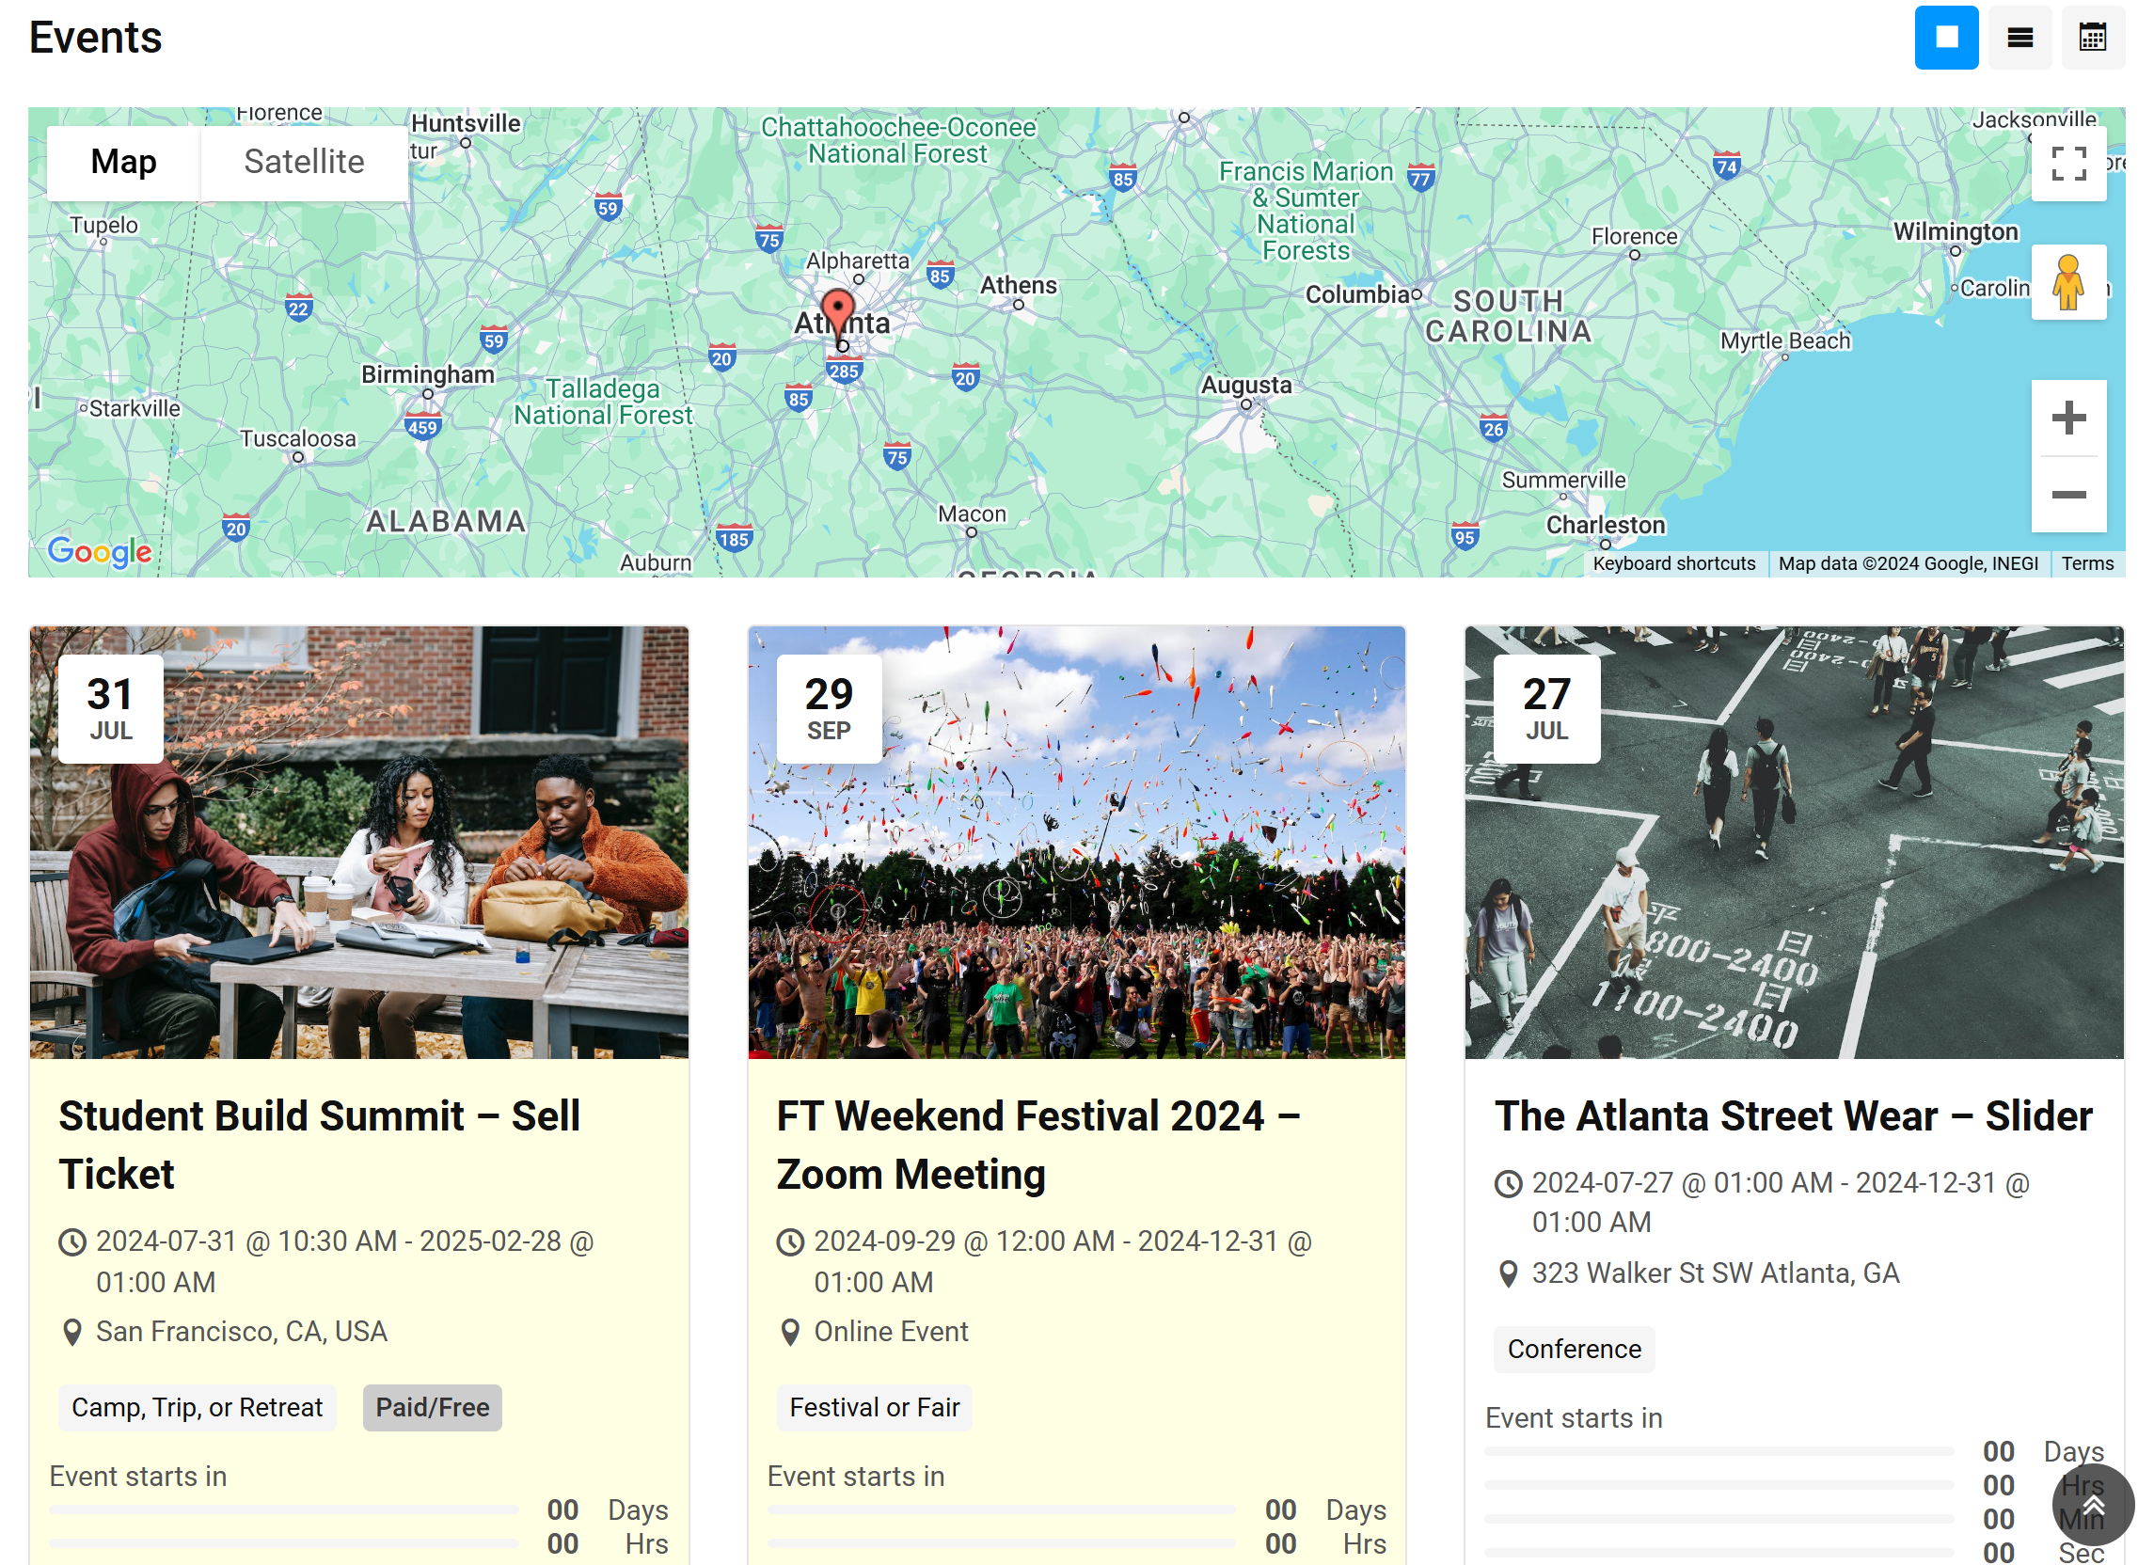Toggle fullscreen map view
2154x1565 pixels.
2067,164
